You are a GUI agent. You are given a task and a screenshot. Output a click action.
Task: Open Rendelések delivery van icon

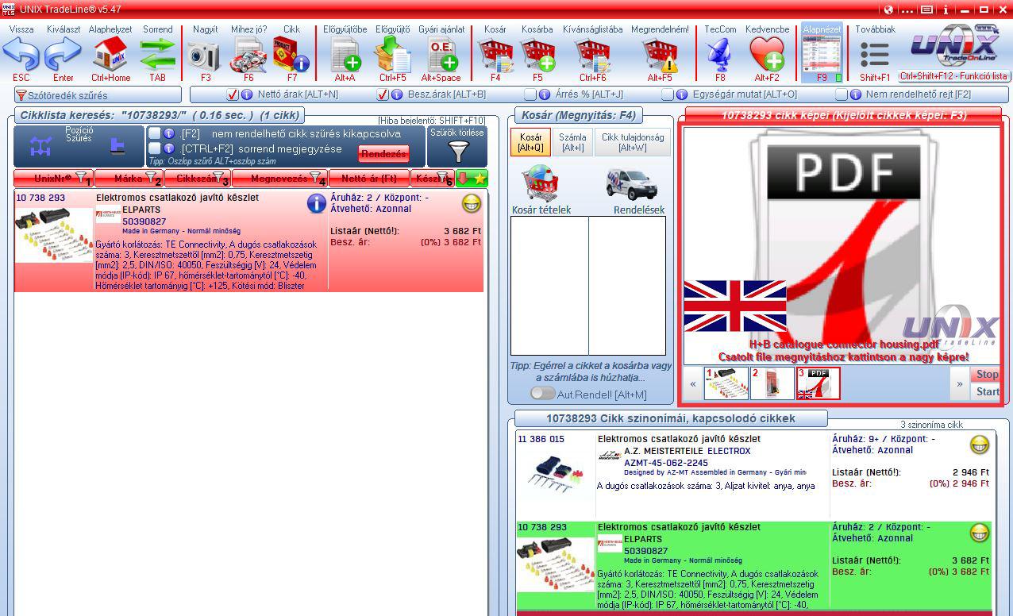pyautogui.click(x=631, y=185)
